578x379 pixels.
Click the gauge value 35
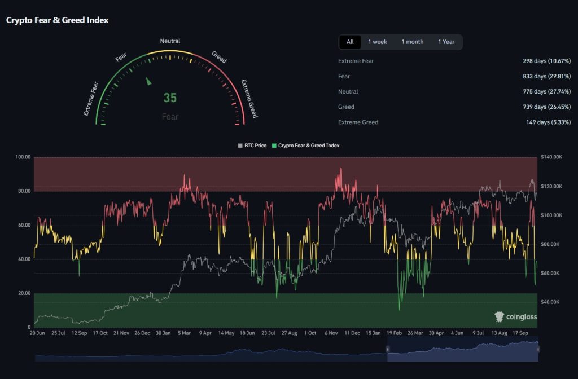(x=170, y=98)
